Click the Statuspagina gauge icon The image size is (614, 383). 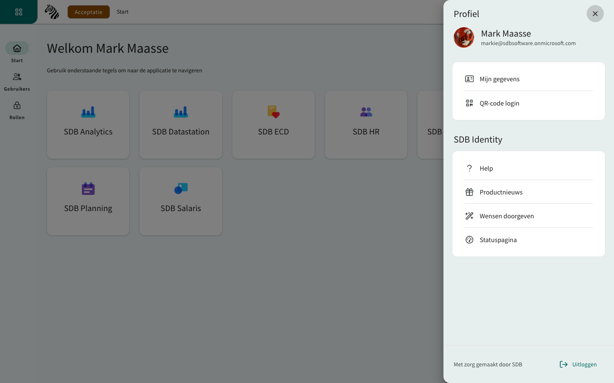(x=469, y=240)
